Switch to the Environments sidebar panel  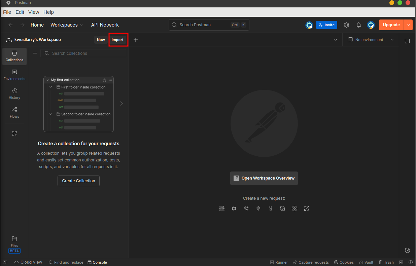(x=14, y=75)
